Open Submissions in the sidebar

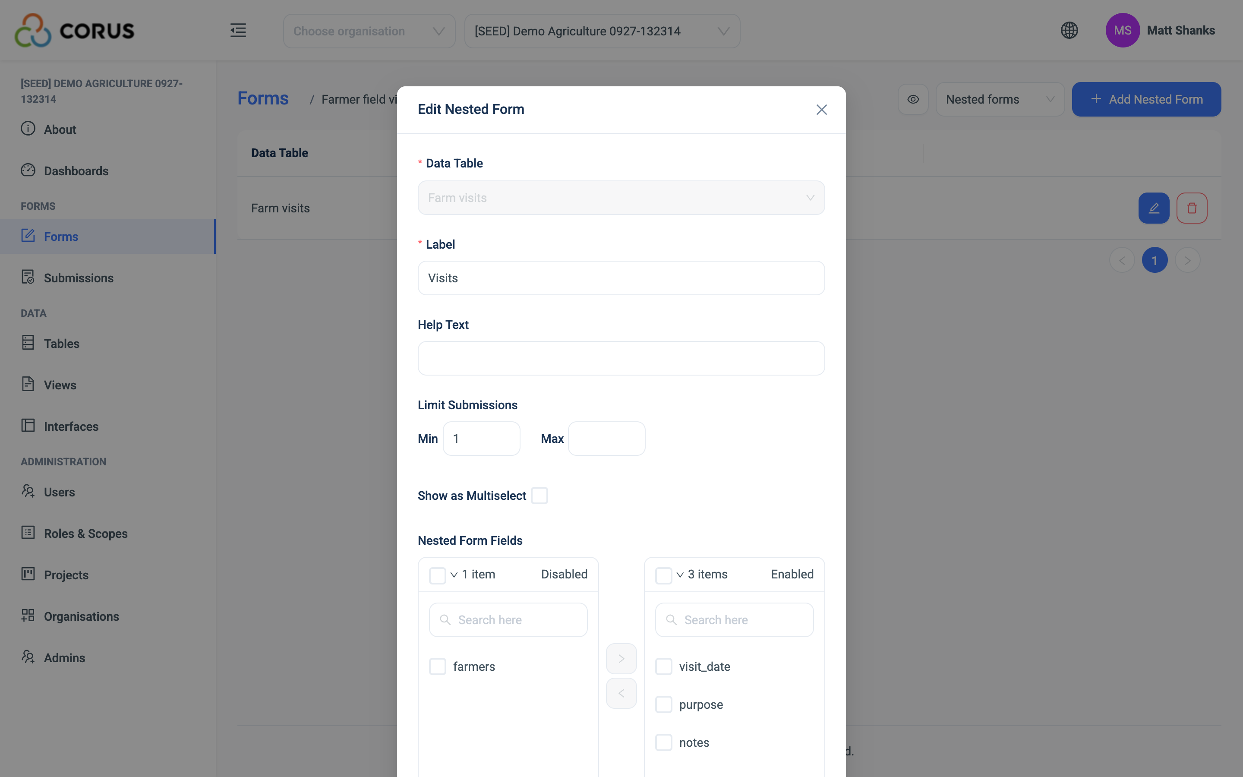pyautogui.click(x=108, y=278)
